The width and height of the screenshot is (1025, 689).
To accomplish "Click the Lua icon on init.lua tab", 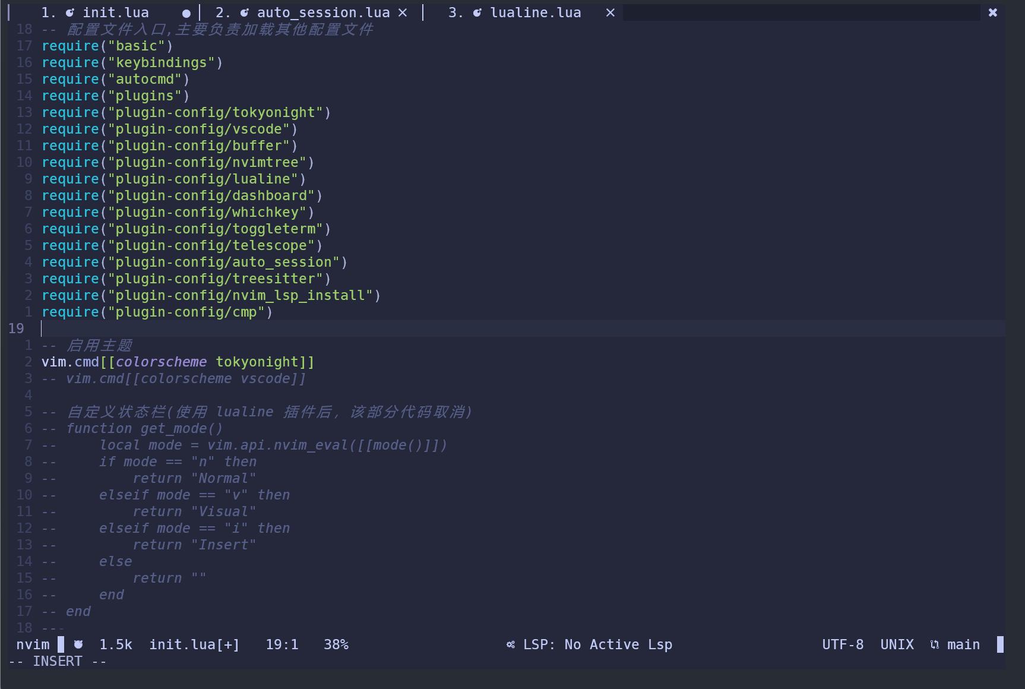I will 70,12.
